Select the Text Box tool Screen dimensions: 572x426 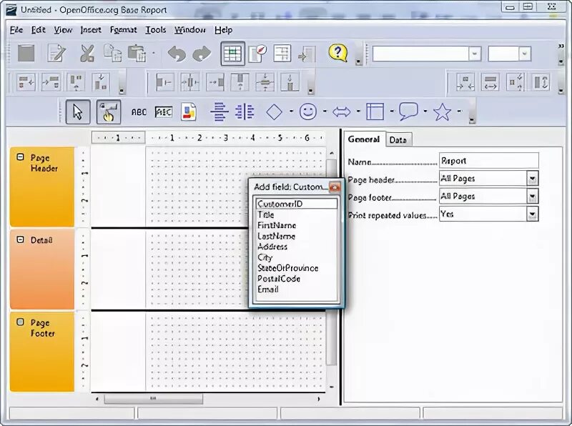click(x=162, y=112)
